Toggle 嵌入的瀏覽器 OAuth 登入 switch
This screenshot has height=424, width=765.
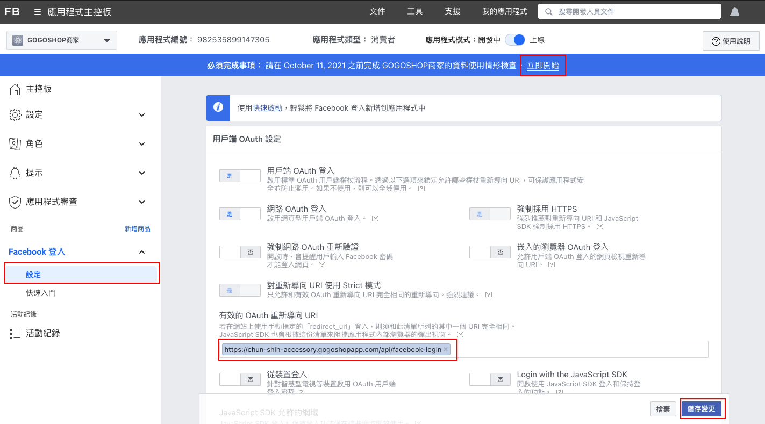click(490, 252)
